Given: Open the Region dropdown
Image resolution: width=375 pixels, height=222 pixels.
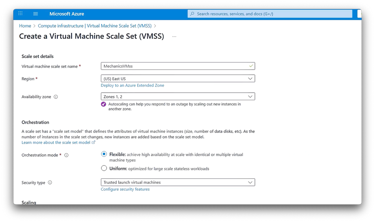Looking at the screenshot, I should pyautogui.click(x=178, y=78).
